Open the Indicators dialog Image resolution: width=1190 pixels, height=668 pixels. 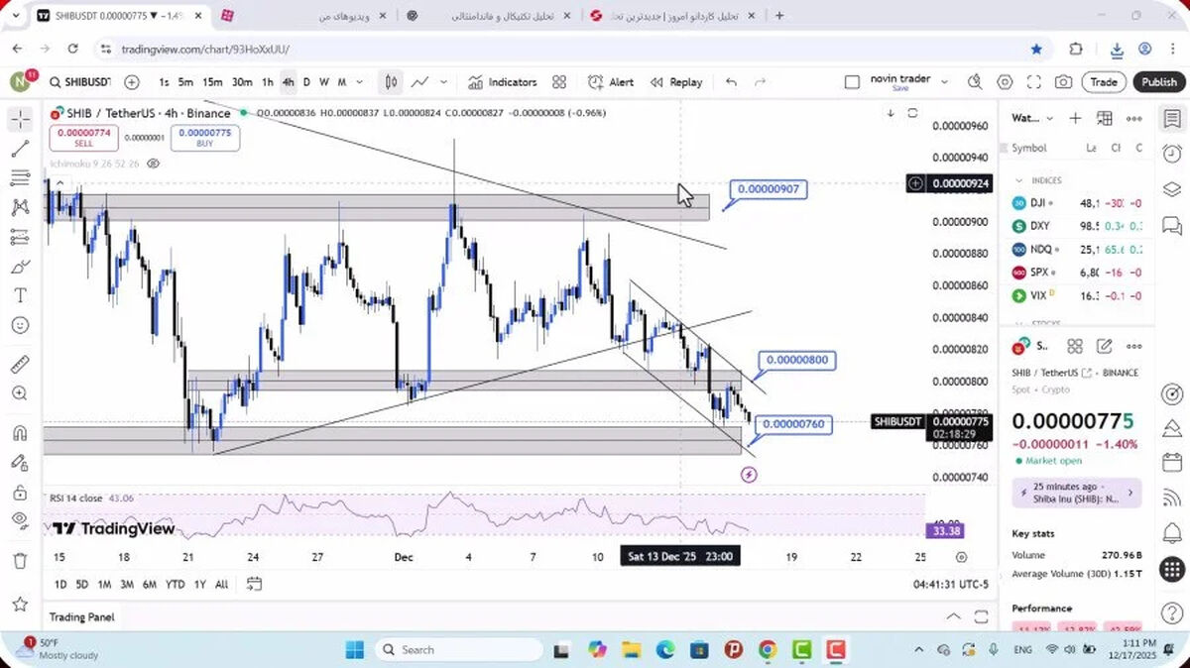(x=503, y=82)
